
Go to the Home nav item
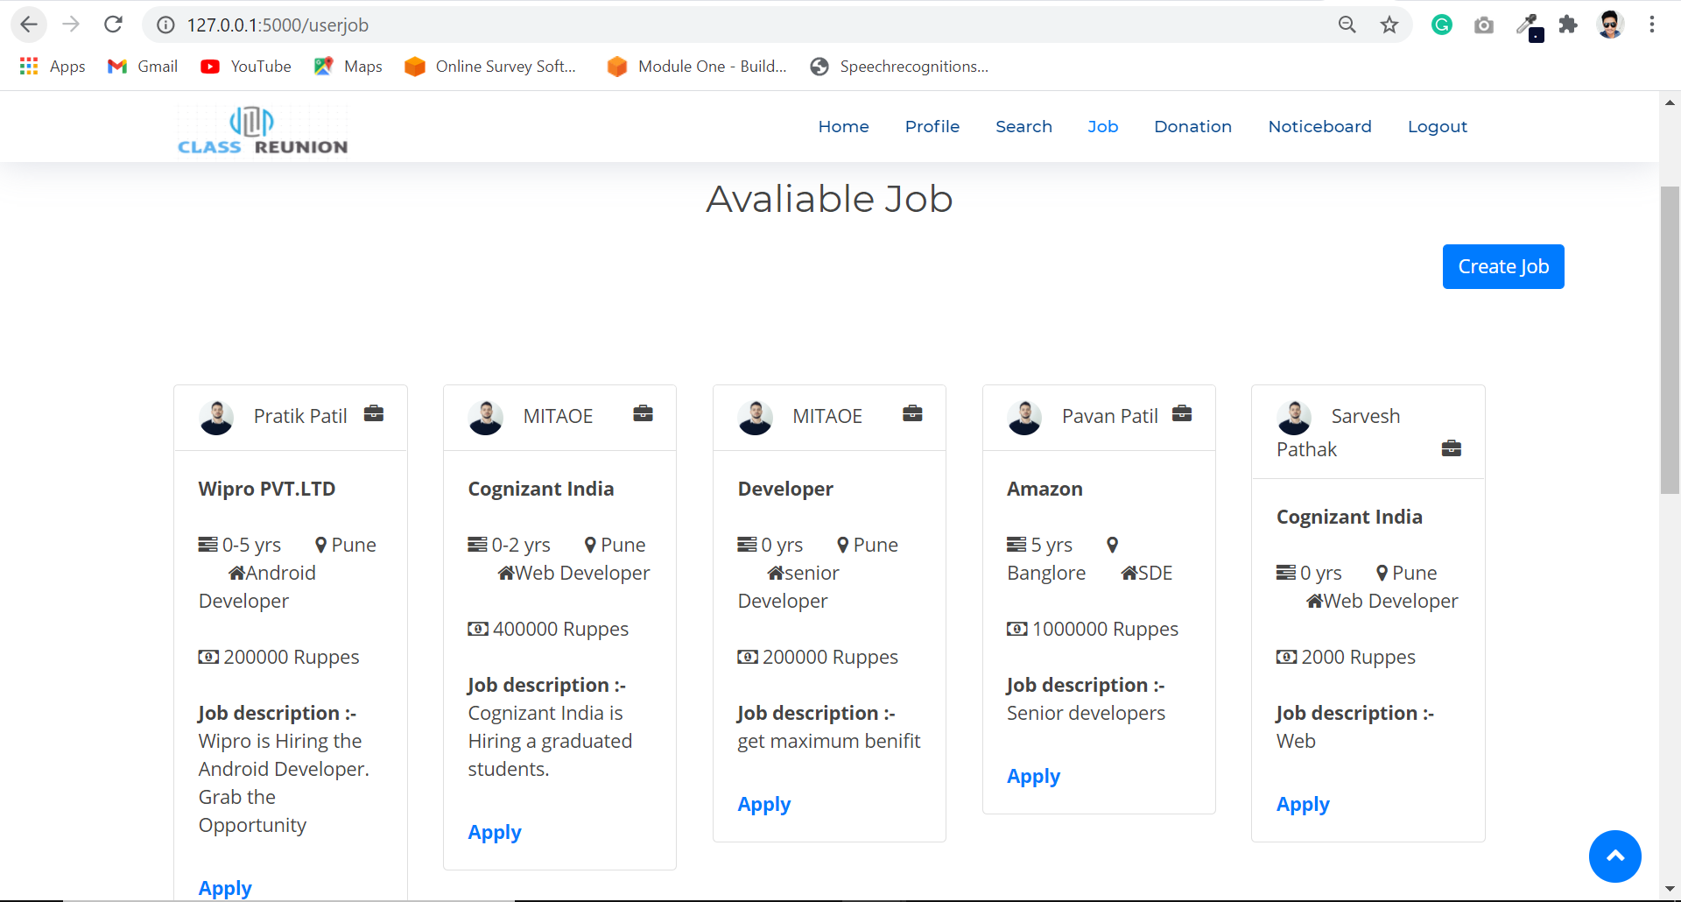(844, 127)
